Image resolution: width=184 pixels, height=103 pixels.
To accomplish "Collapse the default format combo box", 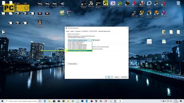I will click(x=80, y=40).
